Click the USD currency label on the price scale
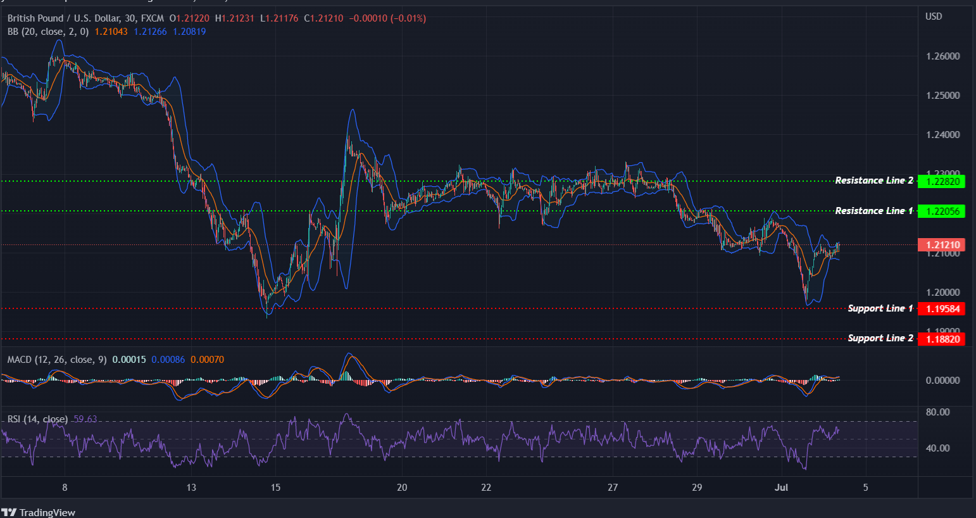Viewport: 976px width, 518px height. [935, 16]
